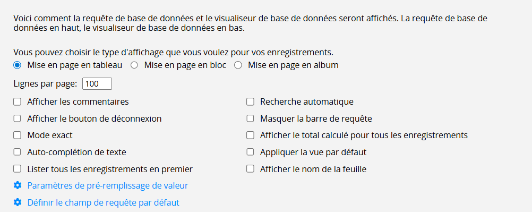This screenshot has height=212, width=532.
Task: Check the Afficher le nom de la feuille box
Action: click(250, 169)
